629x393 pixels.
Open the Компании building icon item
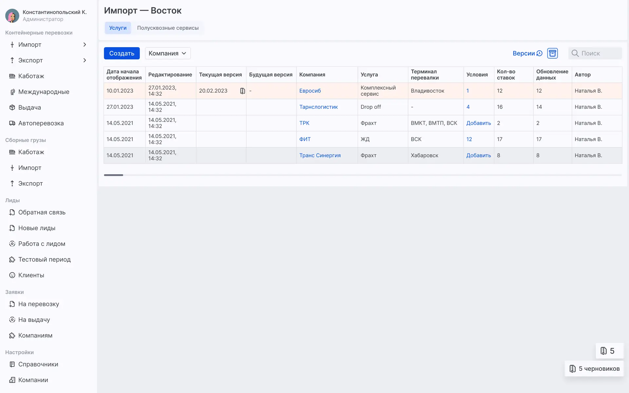(12, 380)
